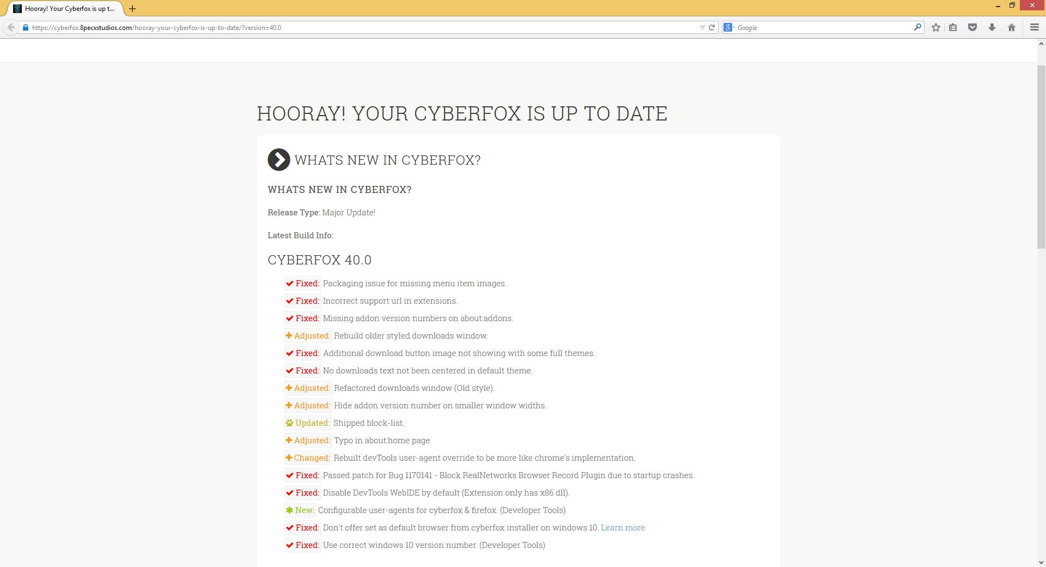Viewport: 1046px width, 567px height.
Task: Click 'Latest Build Info:' label
Action: (x=300, y=236)
